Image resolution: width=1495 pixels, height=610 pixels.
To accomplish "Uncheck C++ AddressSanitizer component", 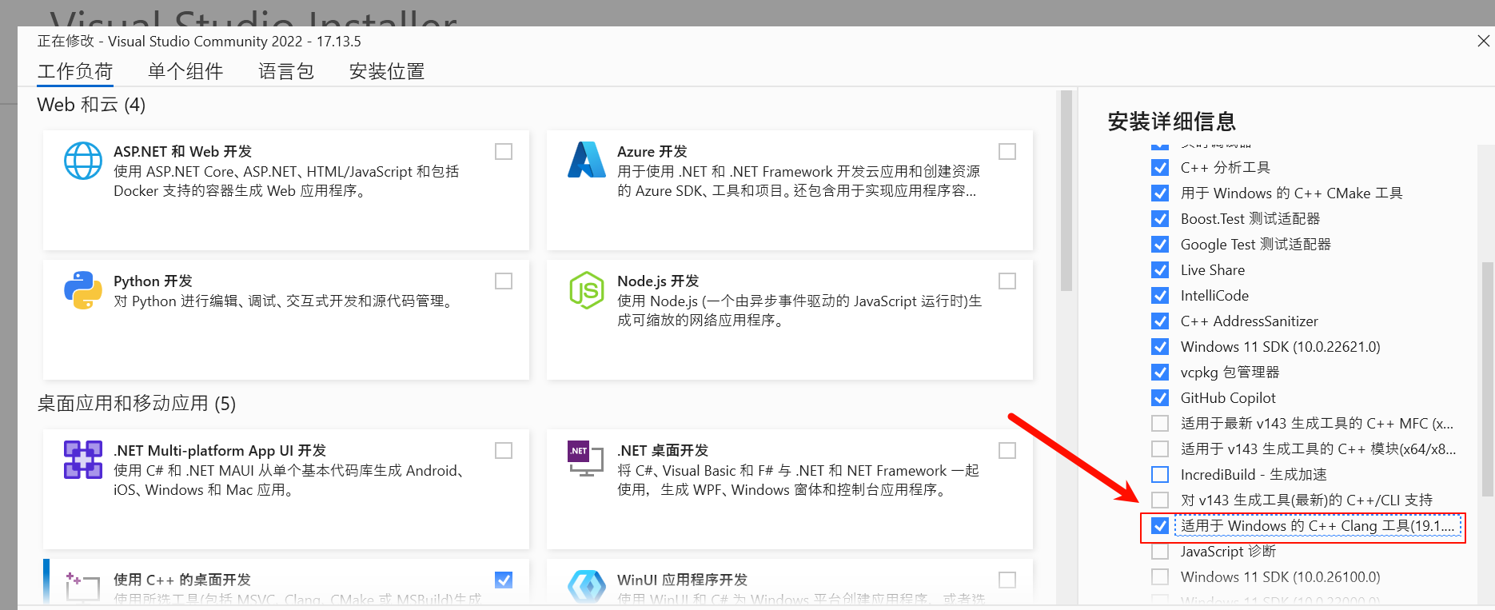I will (x=1160, y=321).
